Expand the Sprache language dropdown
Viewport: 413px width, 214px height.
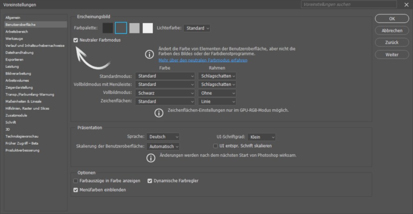(163, 137)
